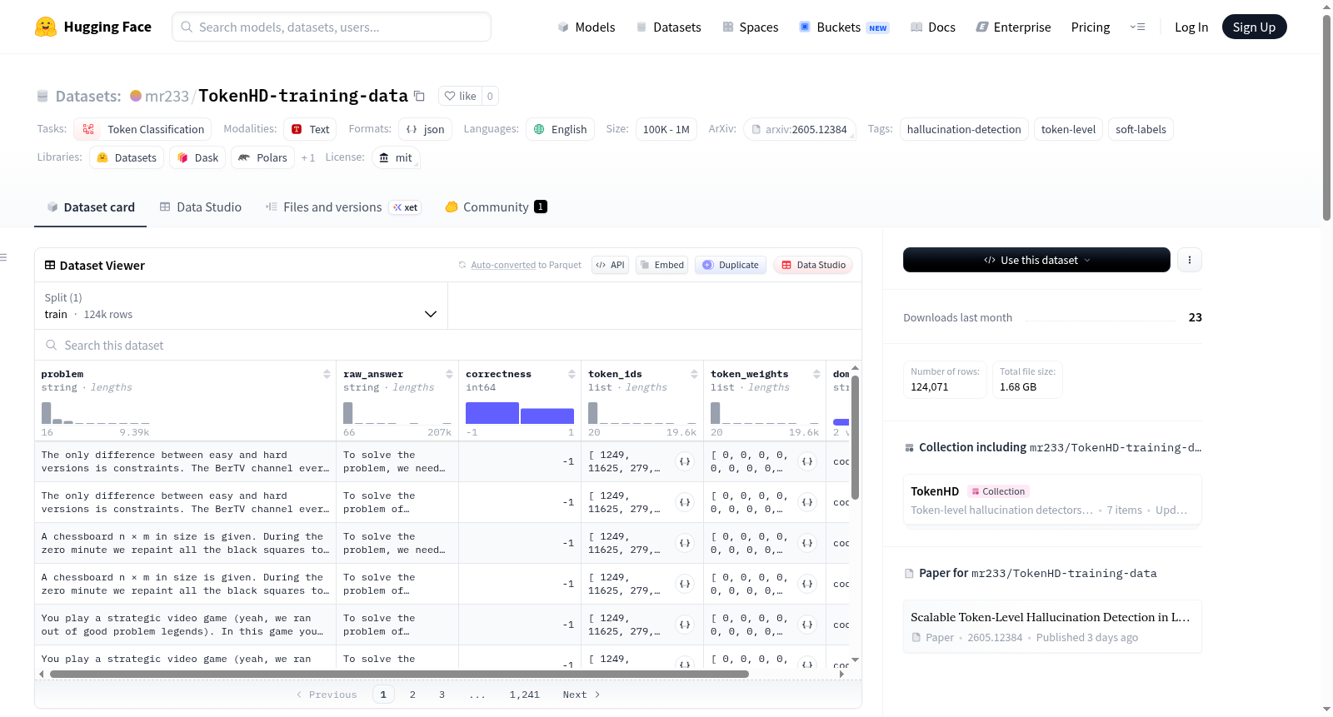Click the table's vertical scrollbar
Image resolution: width=1333 pixels, height=717 pixels.
855,437
